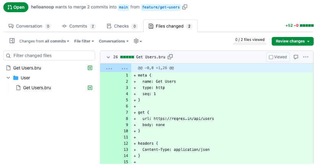The image size is (314, 165).
Task: Open the File filter dropdown
Action: point(84,41)
